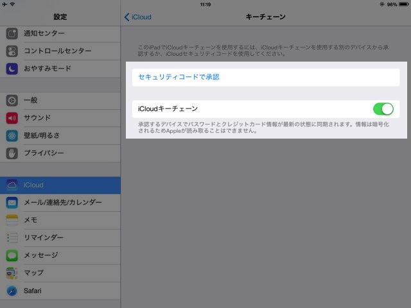The image size is (411, 308).
Task: Tap the airplane mode status icon
Action: (4, 4)
